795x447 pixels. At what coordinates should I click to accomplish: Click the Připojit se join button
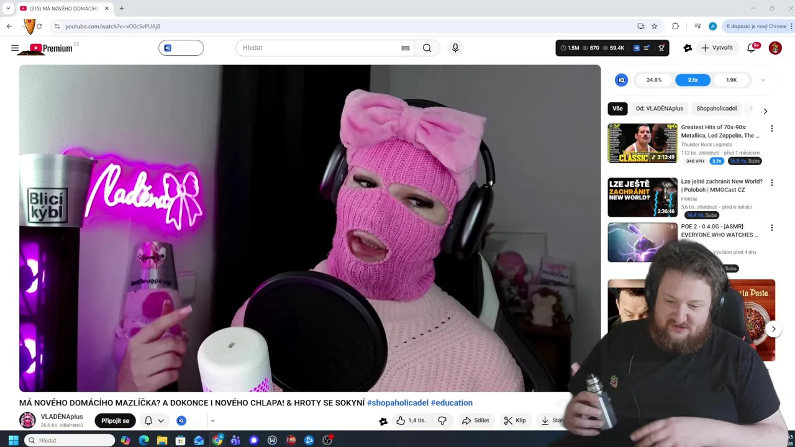tap(115, 420)
